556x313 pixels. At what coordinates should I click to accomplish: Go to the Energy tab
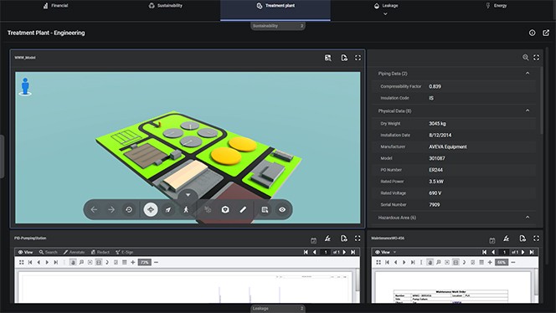click(496, 6)
